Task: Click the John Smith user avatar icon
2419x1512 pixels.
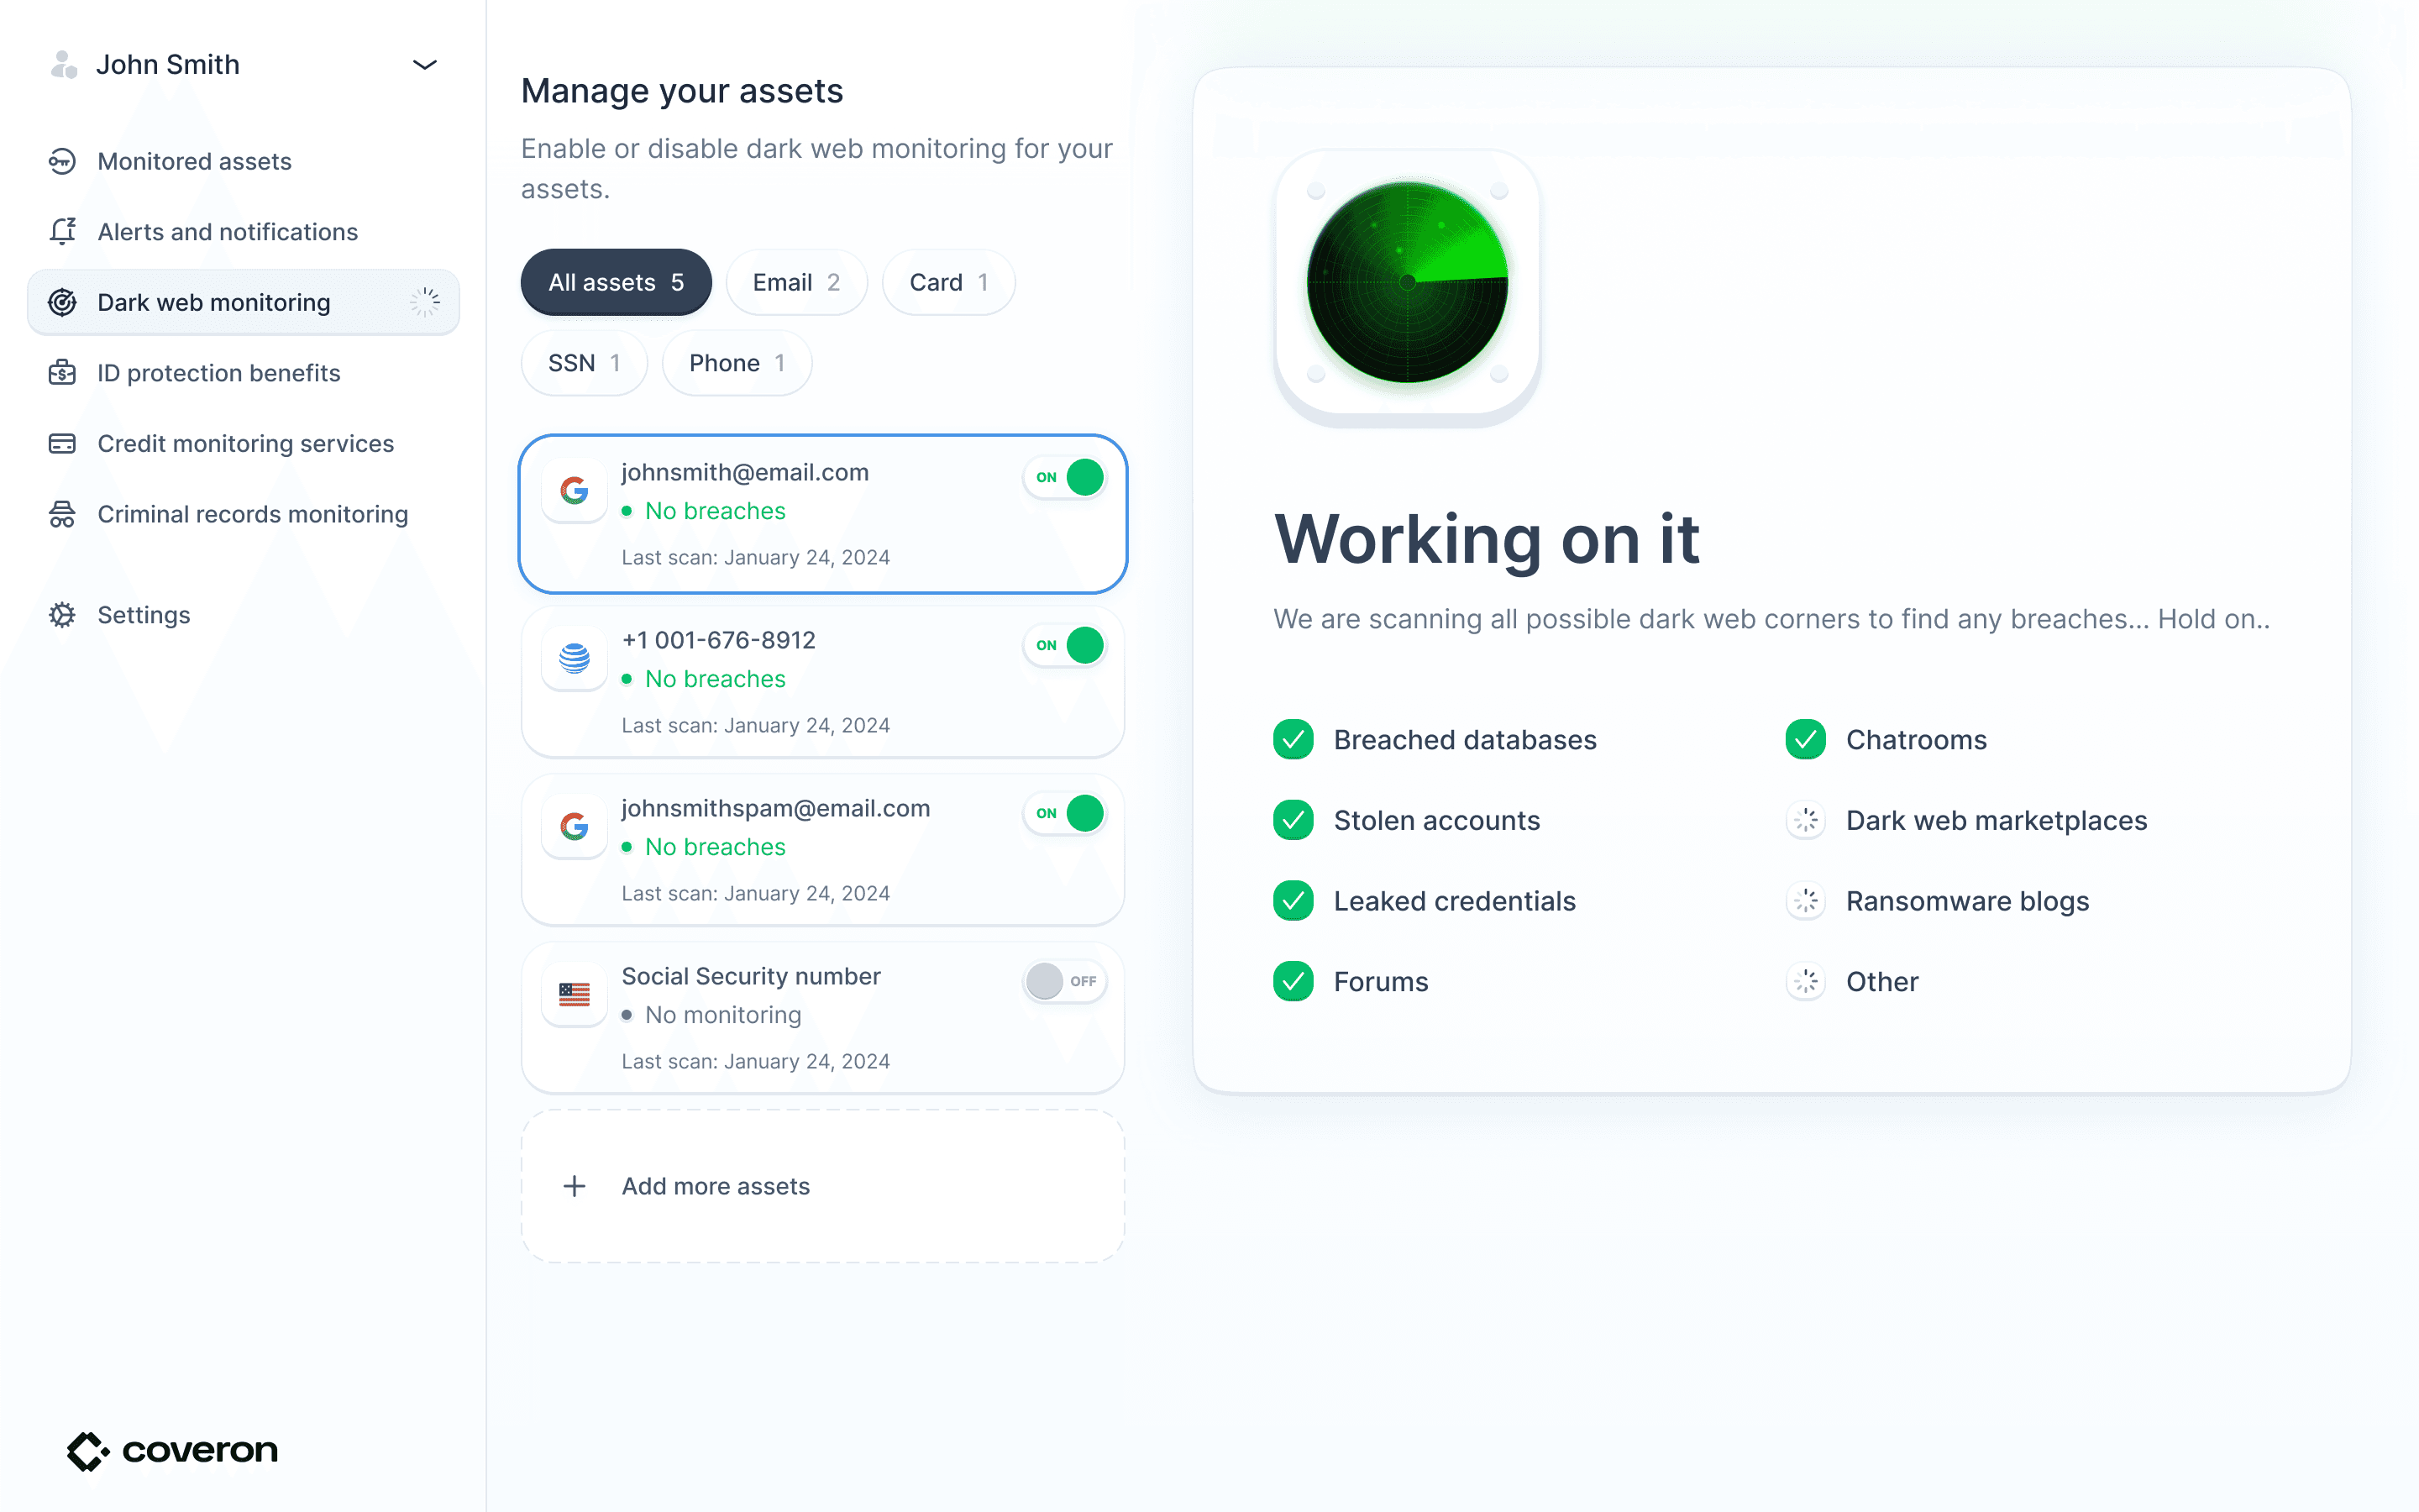Action: coord(64,65)
